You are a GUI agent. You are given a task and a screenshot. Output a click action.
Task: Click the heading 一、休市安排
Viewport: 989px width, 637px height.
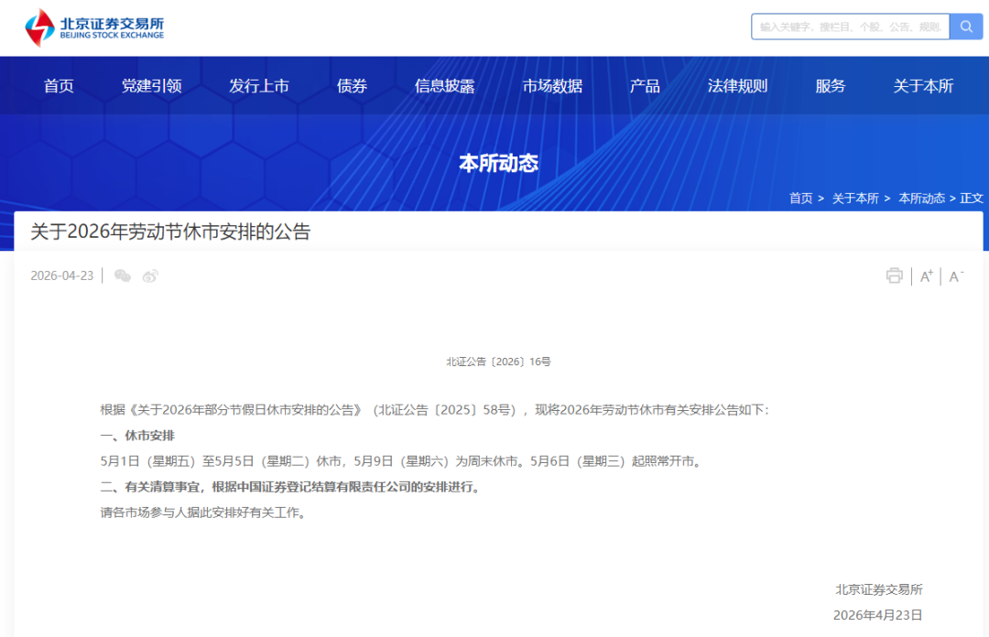point(137,435)
